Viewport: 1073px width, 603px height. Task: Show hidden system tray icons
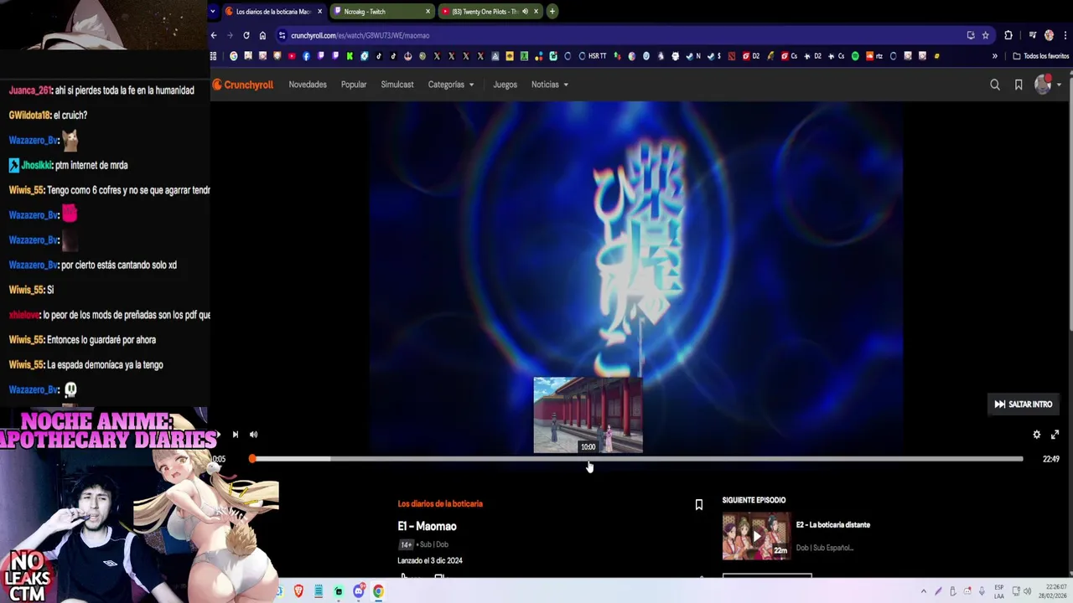924,591
